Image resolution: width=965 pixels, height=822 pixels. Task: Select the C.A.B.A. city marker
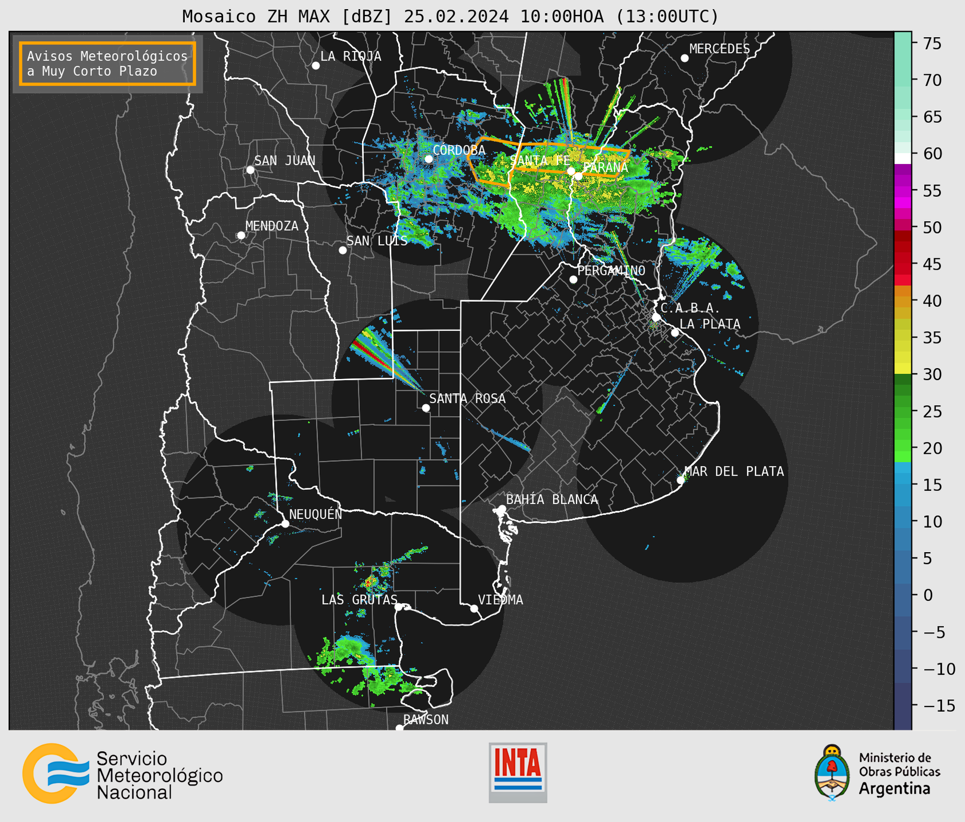(657, 317)
